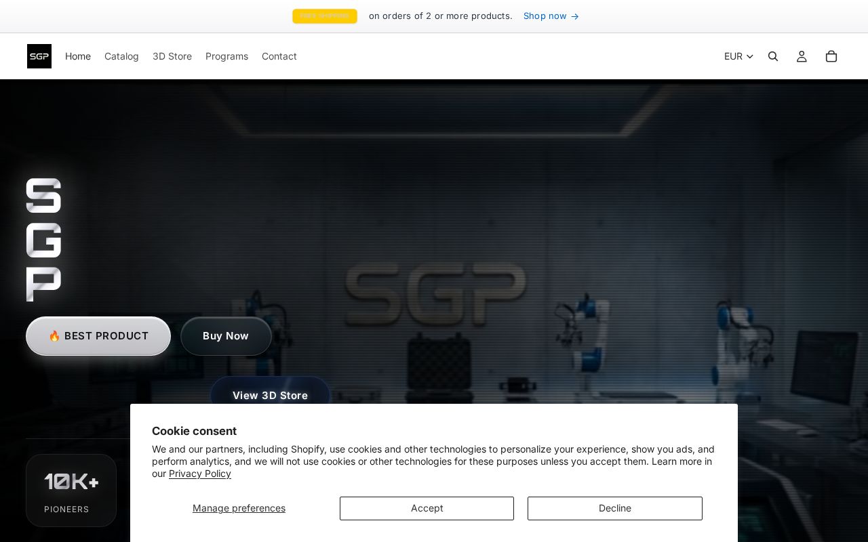Image resolution: width=868 pixels, height=542 pixels.
Task: Go to the Home menu item
Action: click(x=78, y=56)
